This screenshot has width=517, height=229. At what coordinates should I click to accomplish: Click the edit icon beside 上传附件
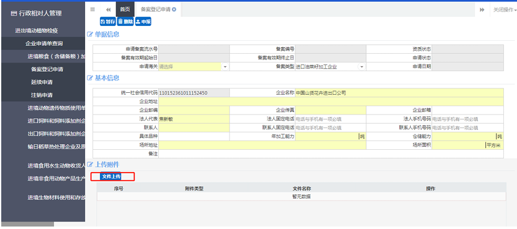point(89,165)
